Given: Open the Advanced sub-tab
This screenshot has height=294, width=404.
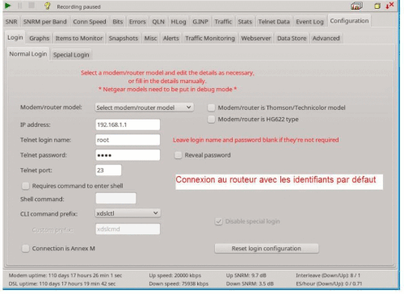Looking at the screenshot, I should (326, 38).
